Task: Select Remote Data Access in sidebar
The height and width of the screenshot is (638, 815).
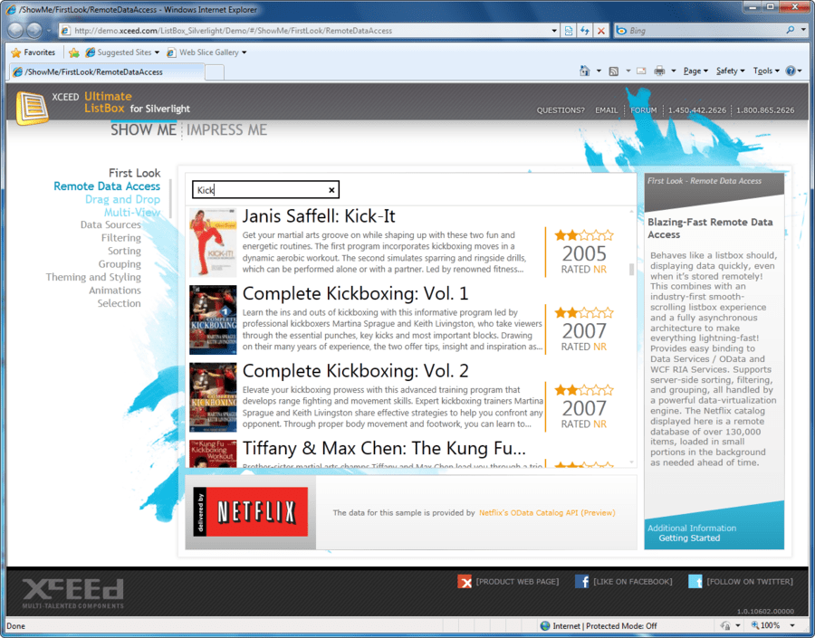Action: click(107, 186)
